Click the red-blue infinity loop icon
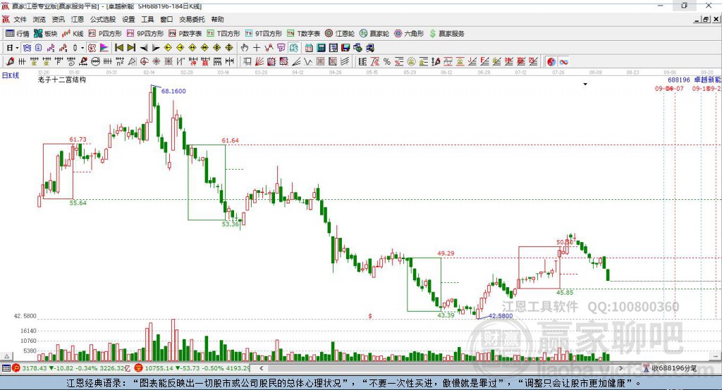This screenshot has height=390, width=722. pos(563,62)
